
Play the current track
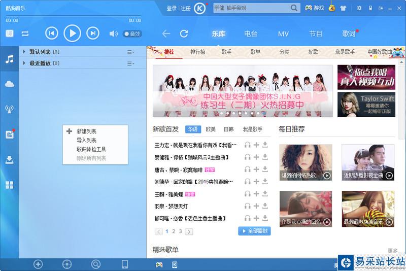click(x=72, y=33)
